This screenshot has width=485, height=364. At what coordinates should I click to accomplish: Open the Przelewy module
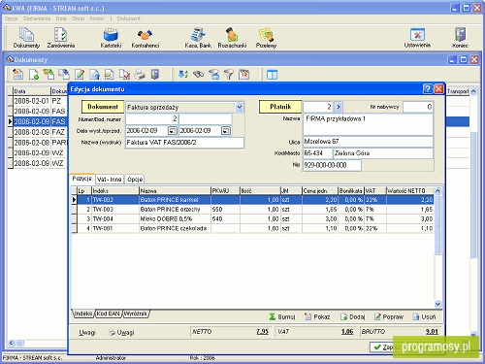click(266, 38)
